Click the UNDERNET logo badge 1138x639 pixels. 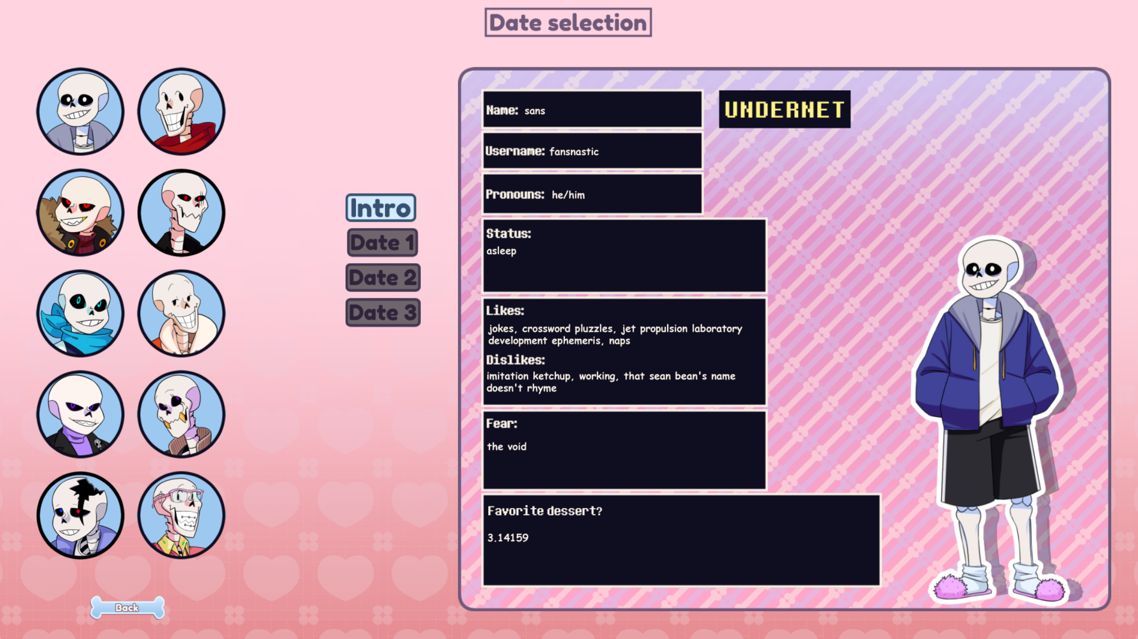[785, 109]
